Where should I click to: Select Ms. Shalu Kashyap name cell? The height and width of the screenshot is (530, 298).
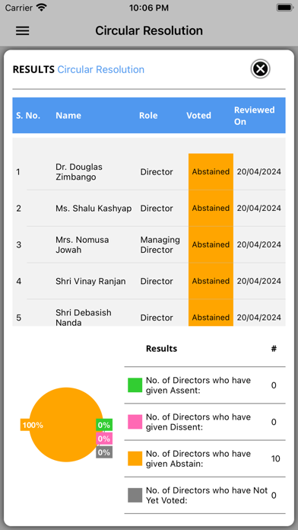94,208
